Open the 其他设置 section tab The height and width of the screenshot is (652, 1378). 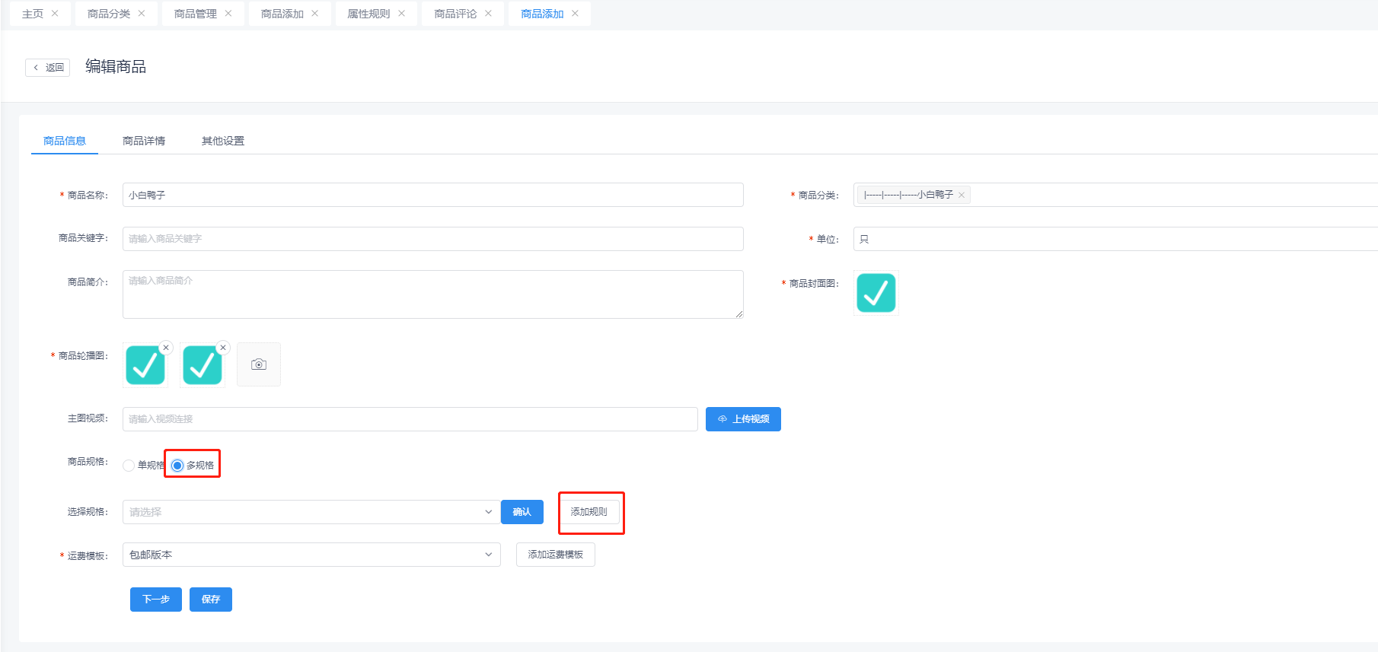[x=223, y=141]
